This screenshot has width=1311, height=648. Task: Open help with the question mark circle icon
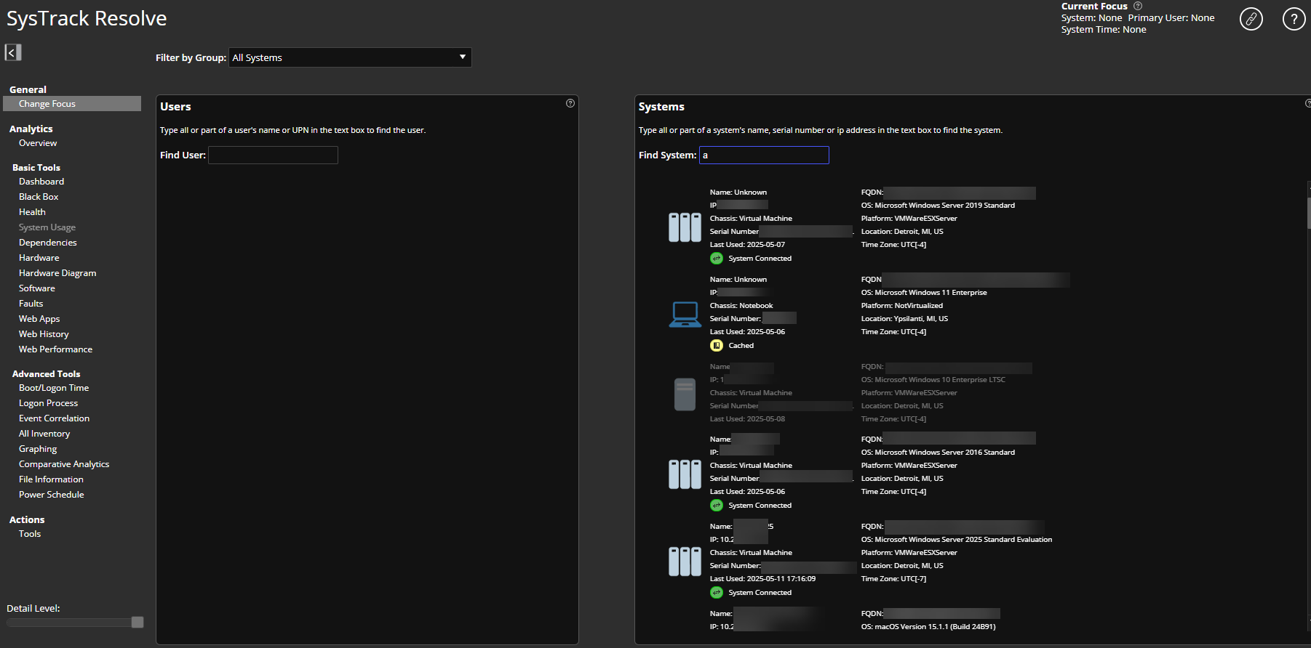click(1294, 19)
